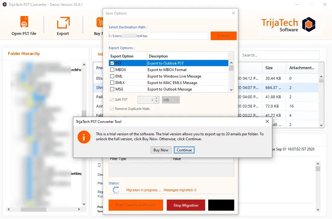Check the PST export option checkbox
The height and width of the screenshot is (219, 332).
(112, 63)
